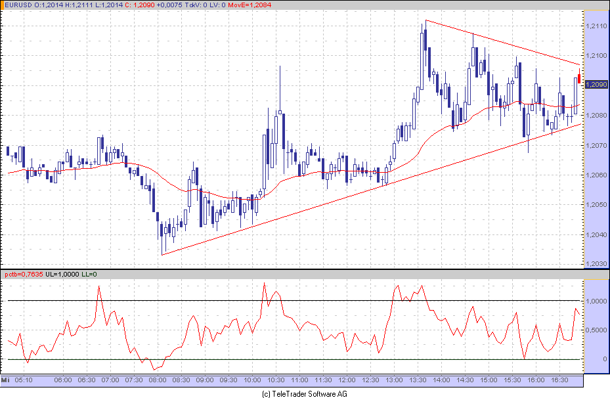
Task: Click the 1,2030 price axis label
Action: (x=596, y=264)
